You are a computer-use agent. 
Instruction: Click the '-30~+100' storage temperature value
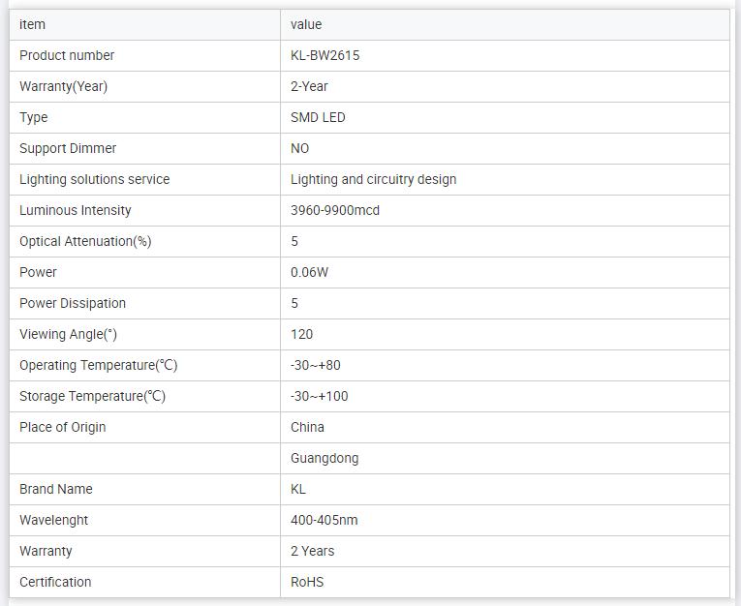pos(320,396)
